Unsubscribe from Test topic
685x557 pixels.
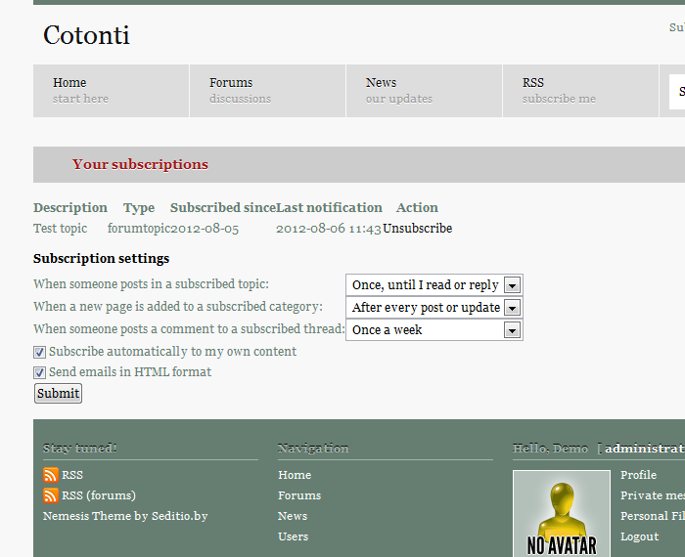tap(417, 228)
